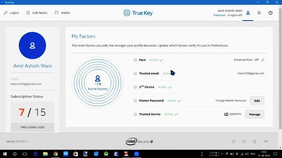
Task: Open the Windows Start menu
Action: click(5, 154)
